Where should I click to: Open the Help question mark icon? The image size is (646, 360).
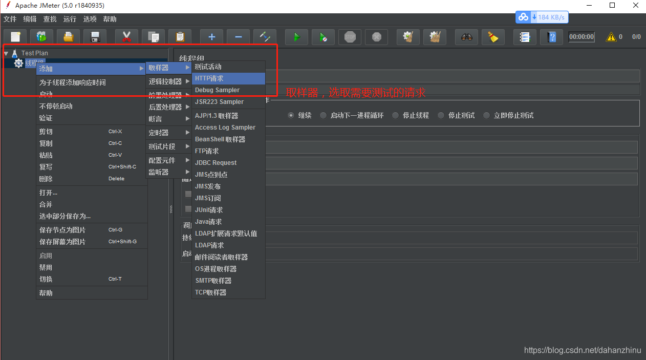coord(551,37)
